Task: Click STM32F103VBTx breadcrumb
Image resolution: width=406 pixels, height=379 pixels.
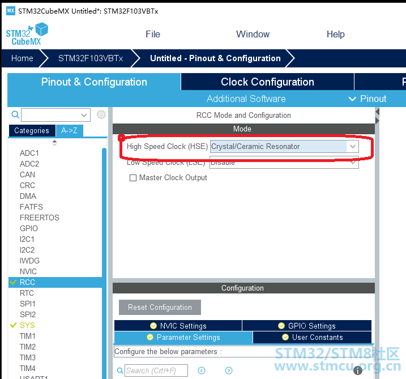Action: pos(91,58)
